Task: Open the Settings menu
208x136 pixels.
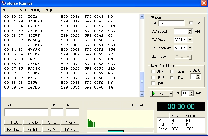Action: [36, 10]
